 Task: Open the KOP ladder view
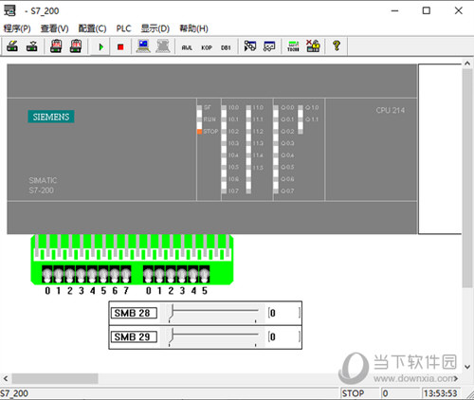(x=207, y=47)
